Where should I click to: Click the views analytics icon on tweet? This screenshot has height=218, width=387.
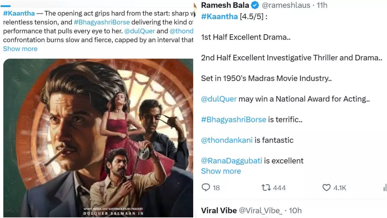[385, 188]
